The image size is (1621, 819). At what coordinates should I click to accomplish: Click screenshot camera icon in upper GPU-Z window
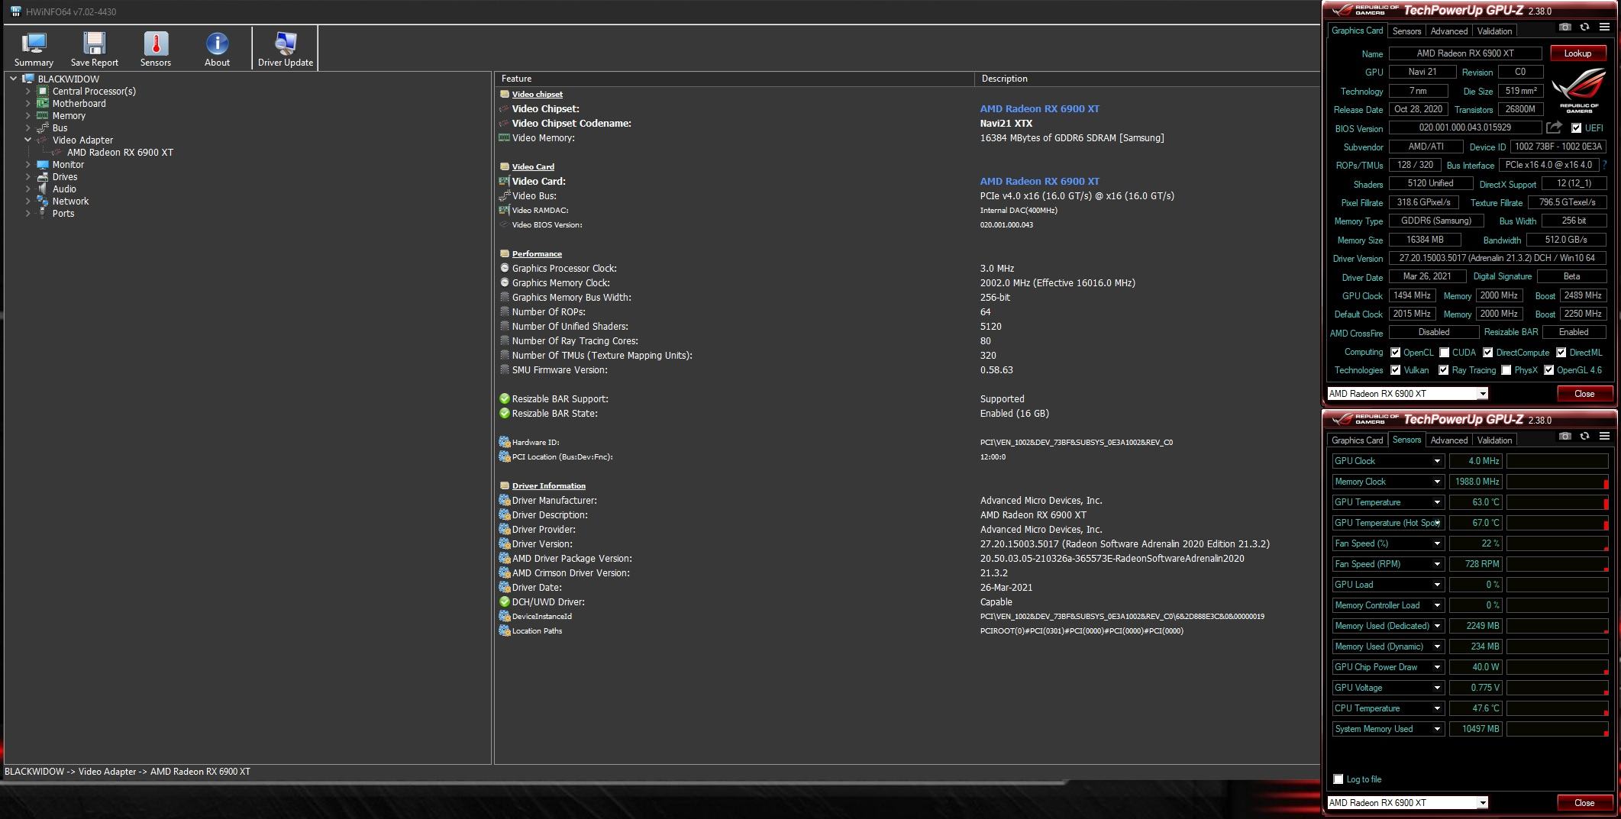click(1564, 27)
